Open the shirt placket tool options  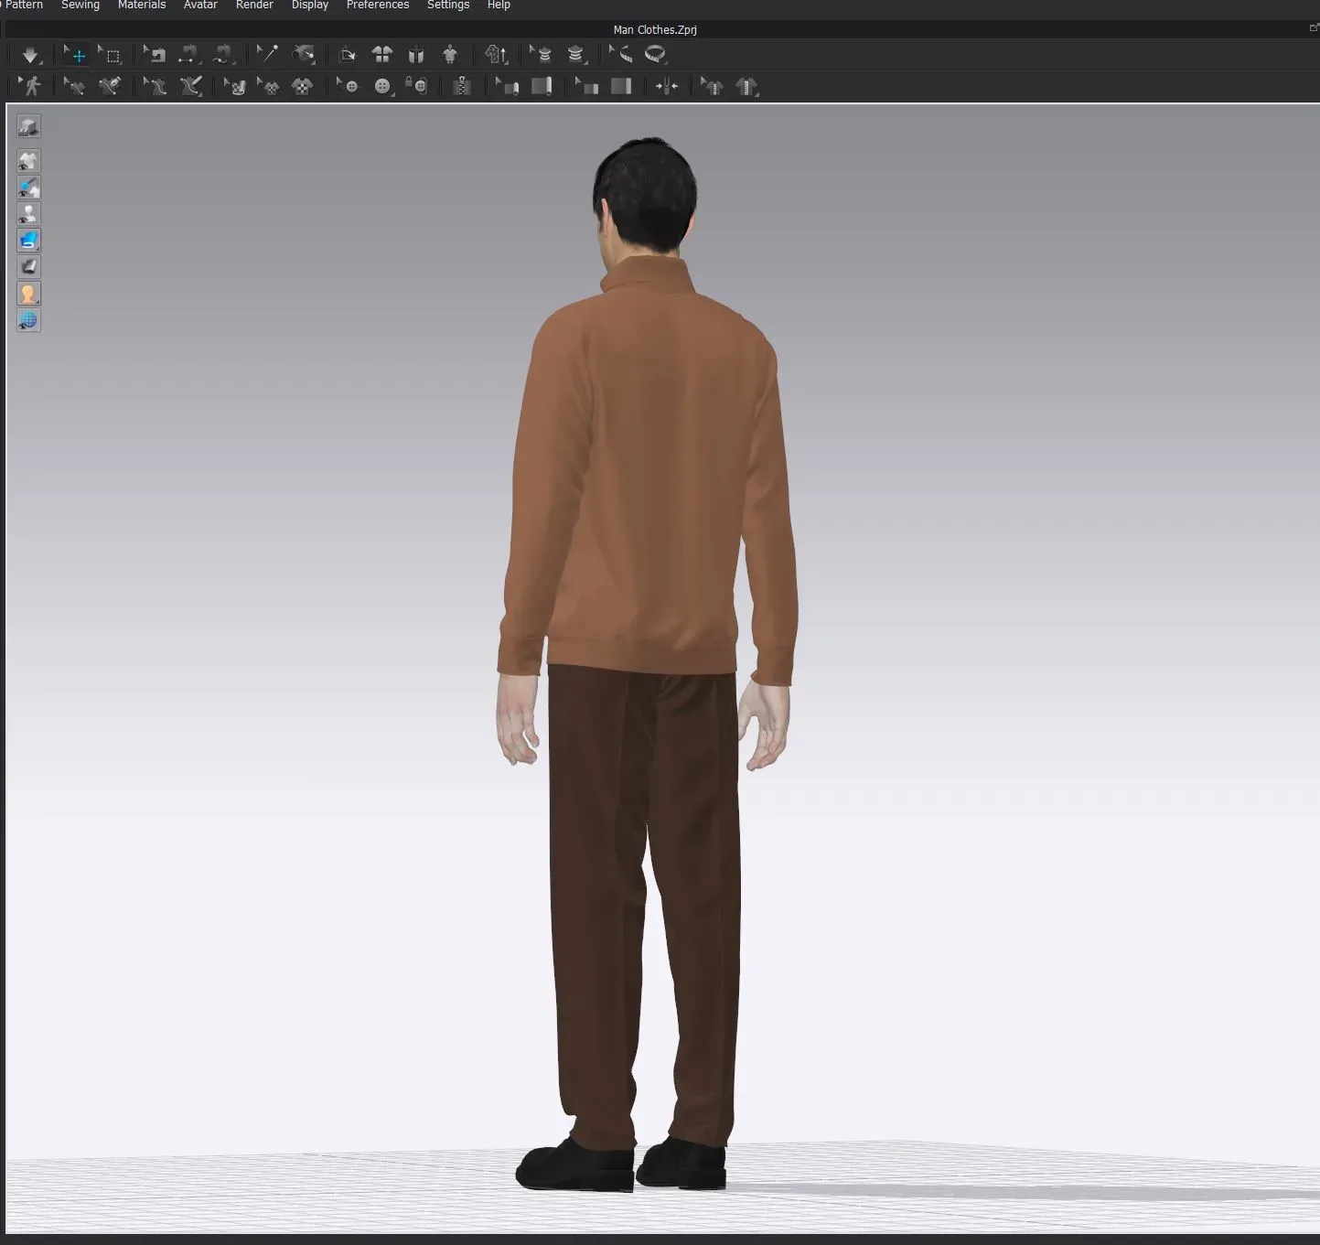coord(747,86)
